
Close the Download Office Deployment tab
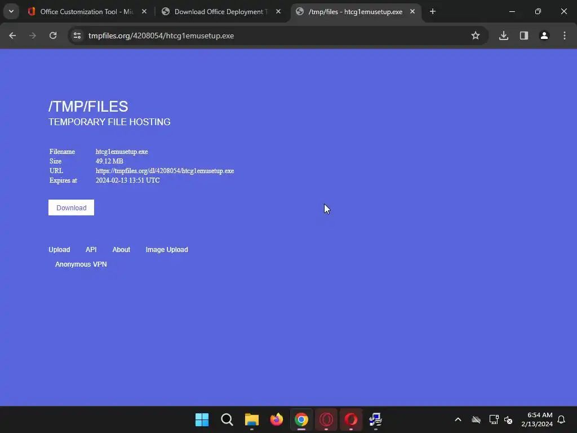[278, 11]
